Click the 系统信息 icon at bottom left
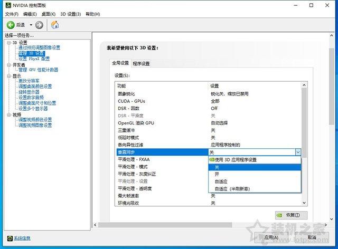This screenshot has width=338, height=249. (10, 238)
